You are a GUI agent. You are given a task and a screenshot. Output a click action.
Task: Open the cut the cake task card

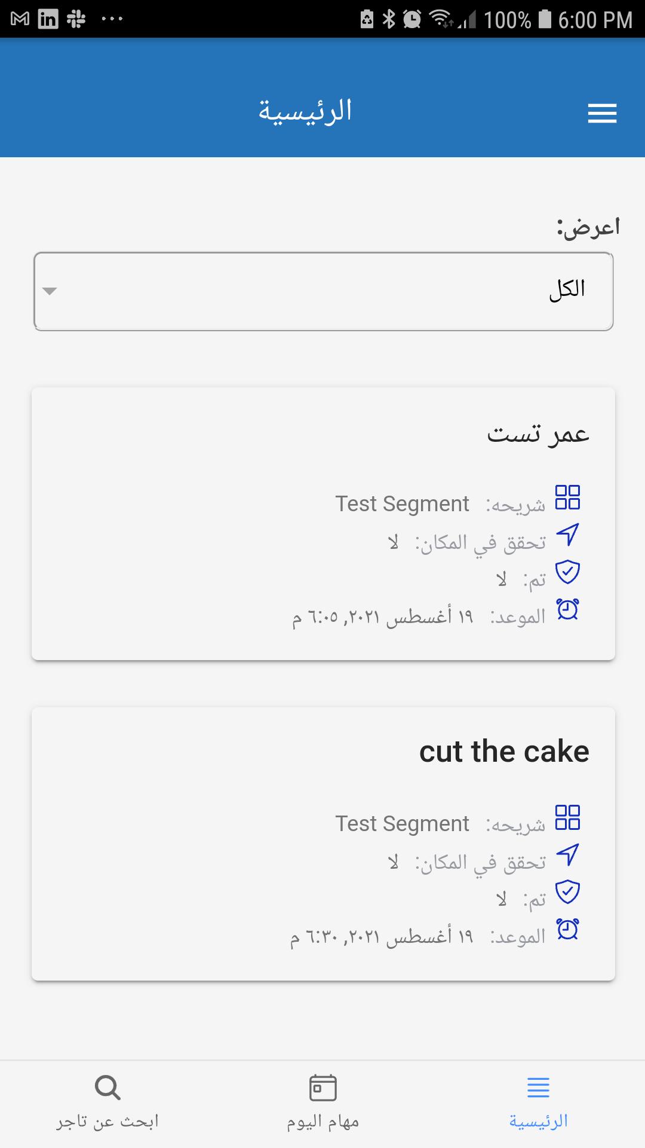pyautogui.click(x=323, y=844)
